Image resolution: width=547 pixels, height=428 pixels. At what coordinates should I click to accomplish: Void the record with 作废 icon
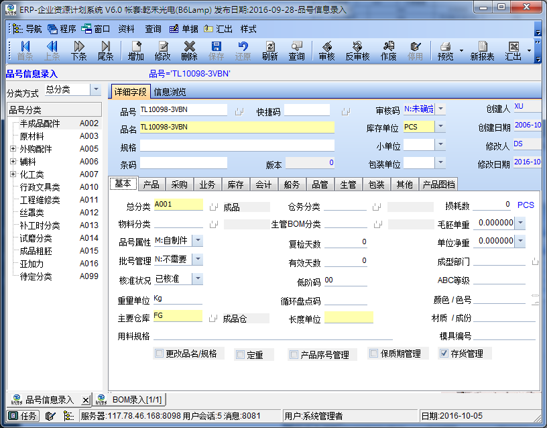point(388,50)
